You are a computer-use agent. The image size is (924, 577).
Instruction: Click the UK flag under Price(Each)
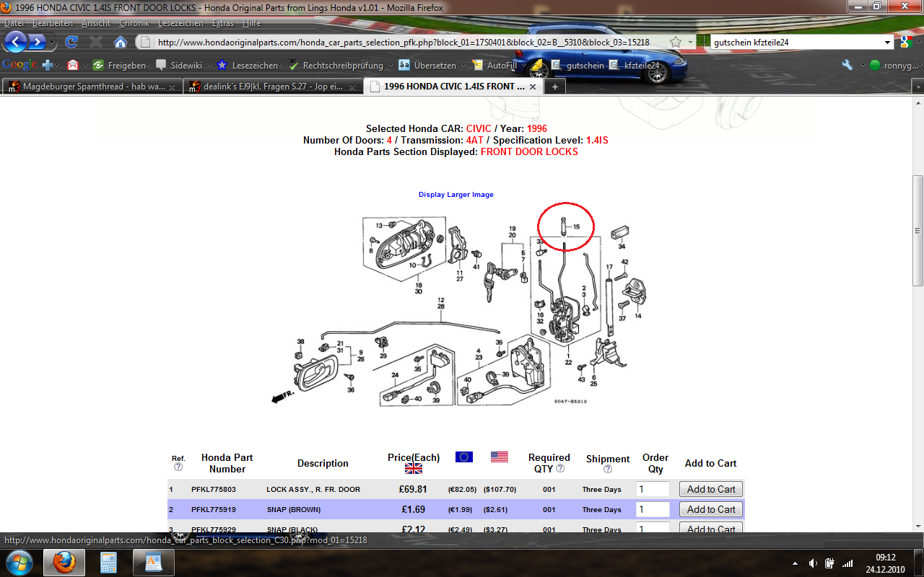click(413, 469)
